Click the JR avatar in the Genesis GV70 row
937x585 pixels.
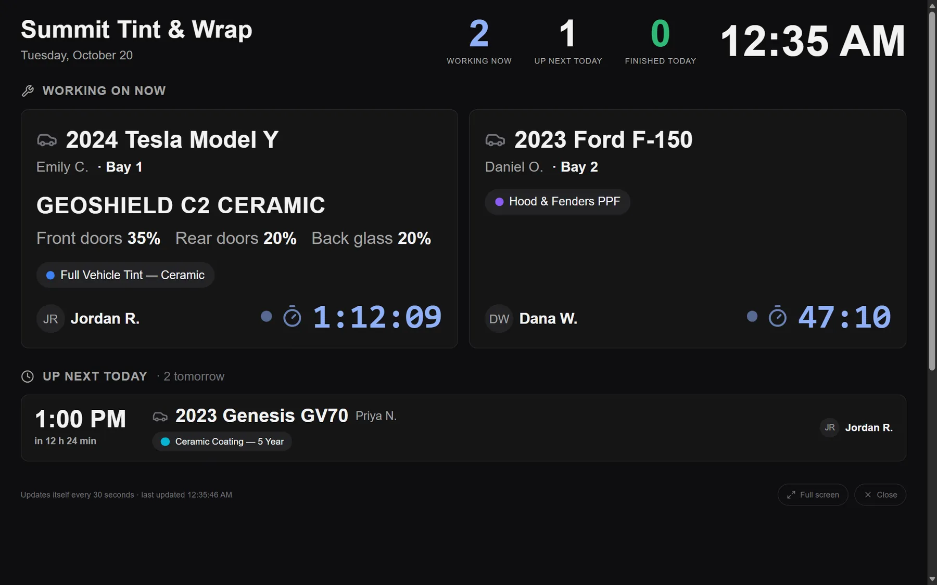[x=830, y=427]
